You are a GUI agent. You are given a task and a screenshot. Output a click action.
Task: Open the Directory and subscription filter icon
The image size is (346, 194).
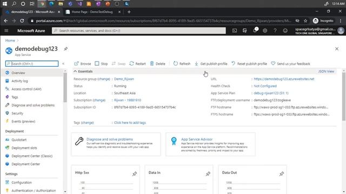click(245, 31)
